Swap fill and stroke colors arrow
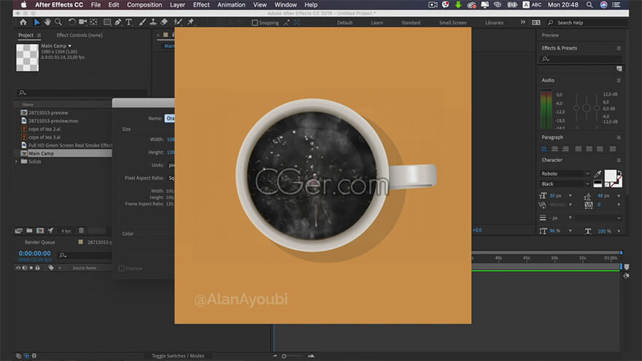642x361 pixels. pos(619,172)
